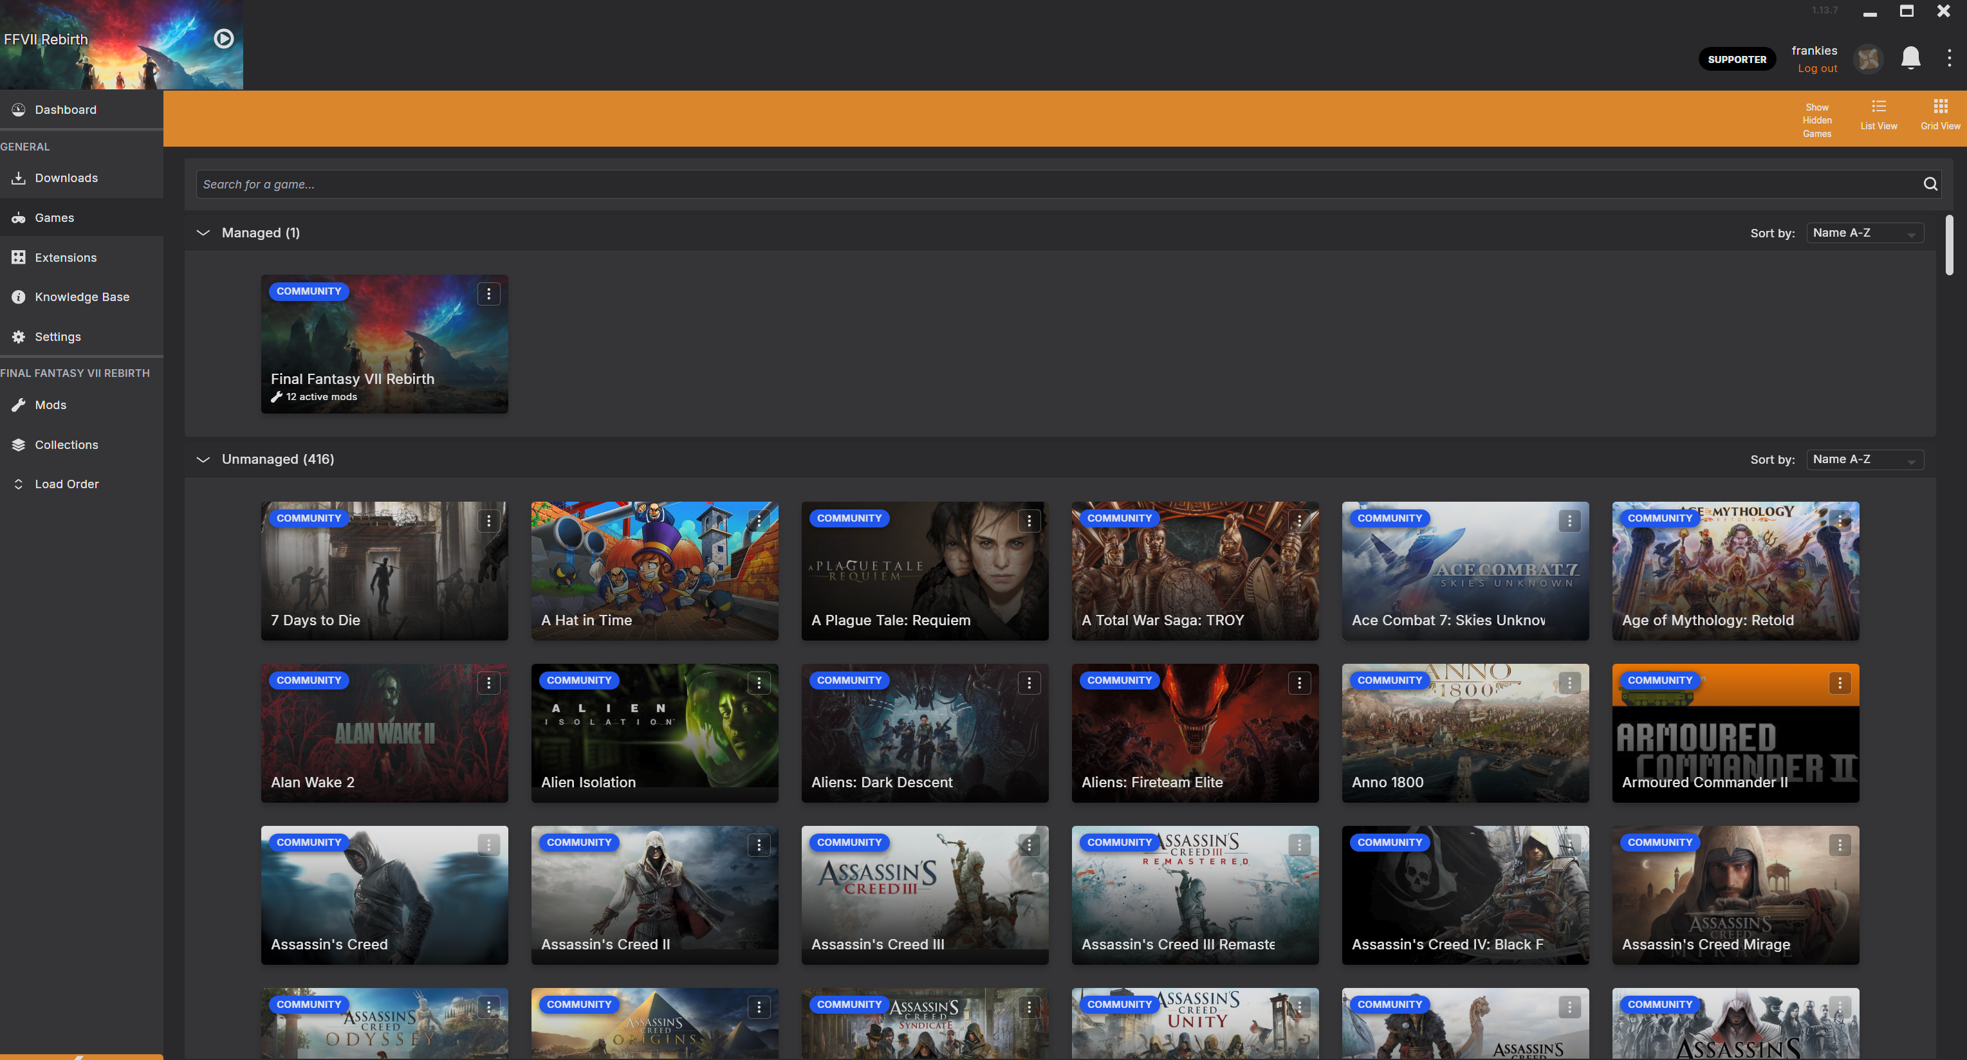Viewport: 1967px width, 1060px height.
Task: Click the search magnifier icon
Action: pyautogui.click(x=1930, y=184)
